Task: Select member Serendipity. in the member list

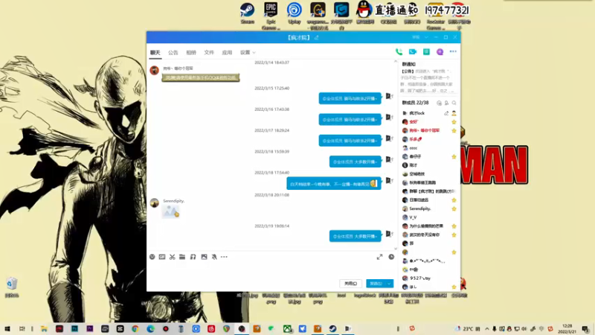Action: (x=429, y=209)
